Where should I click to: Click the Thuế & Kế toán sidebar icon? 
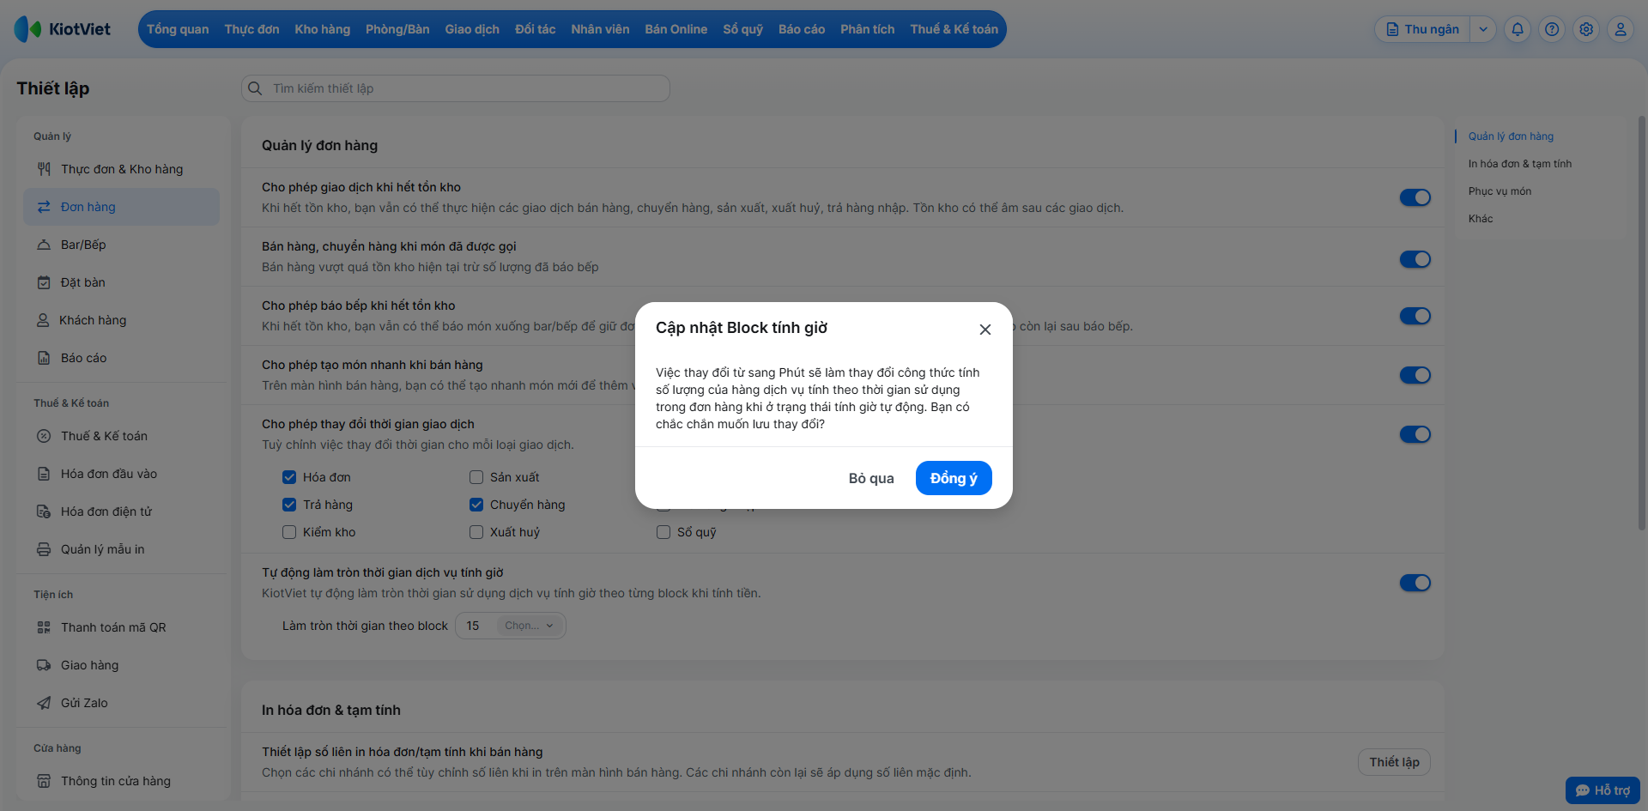[44, 436]
